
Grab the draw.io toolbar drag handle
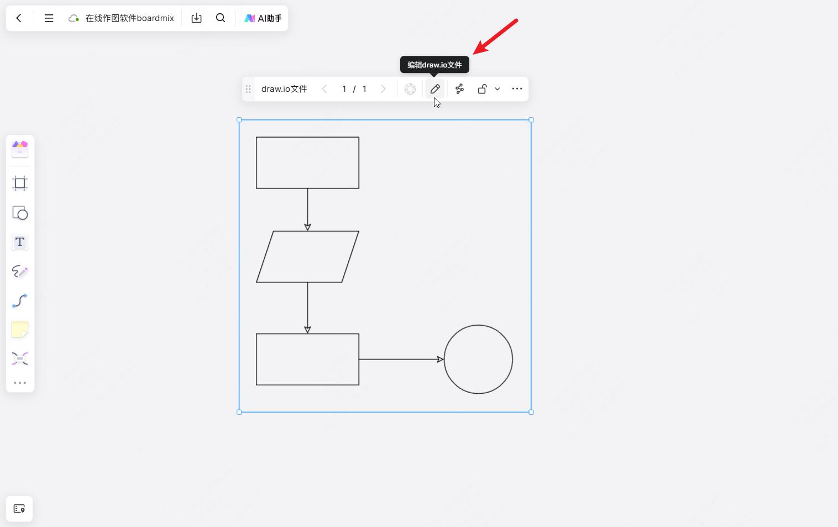(248, 89)
